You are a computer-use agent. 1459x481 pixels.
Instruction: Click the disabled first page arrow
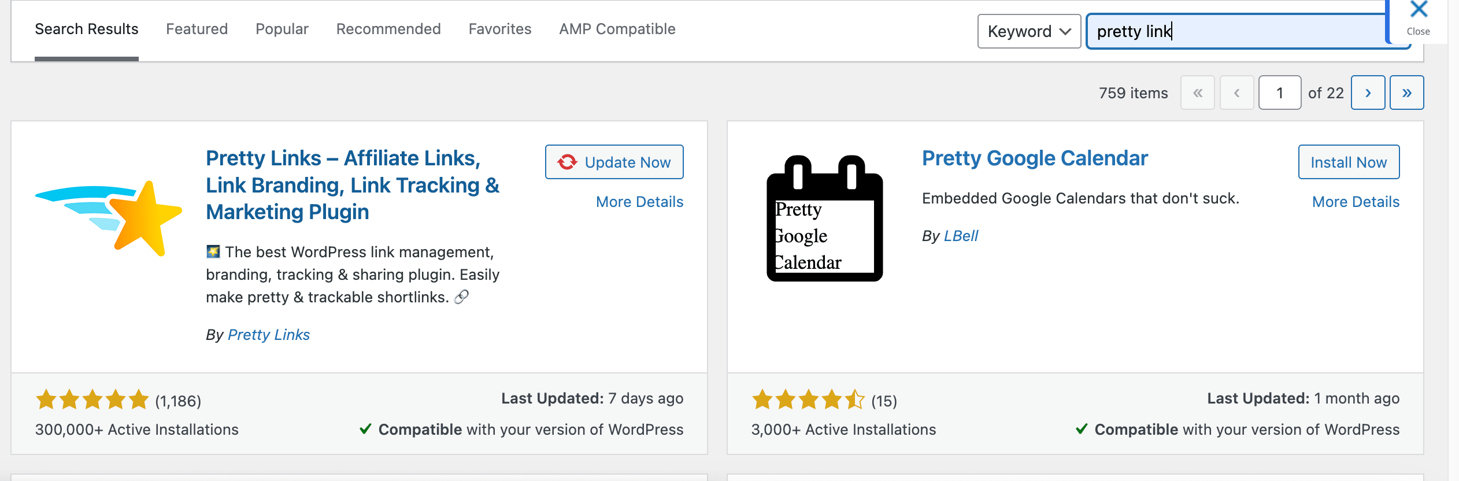tap(1198, 92)
